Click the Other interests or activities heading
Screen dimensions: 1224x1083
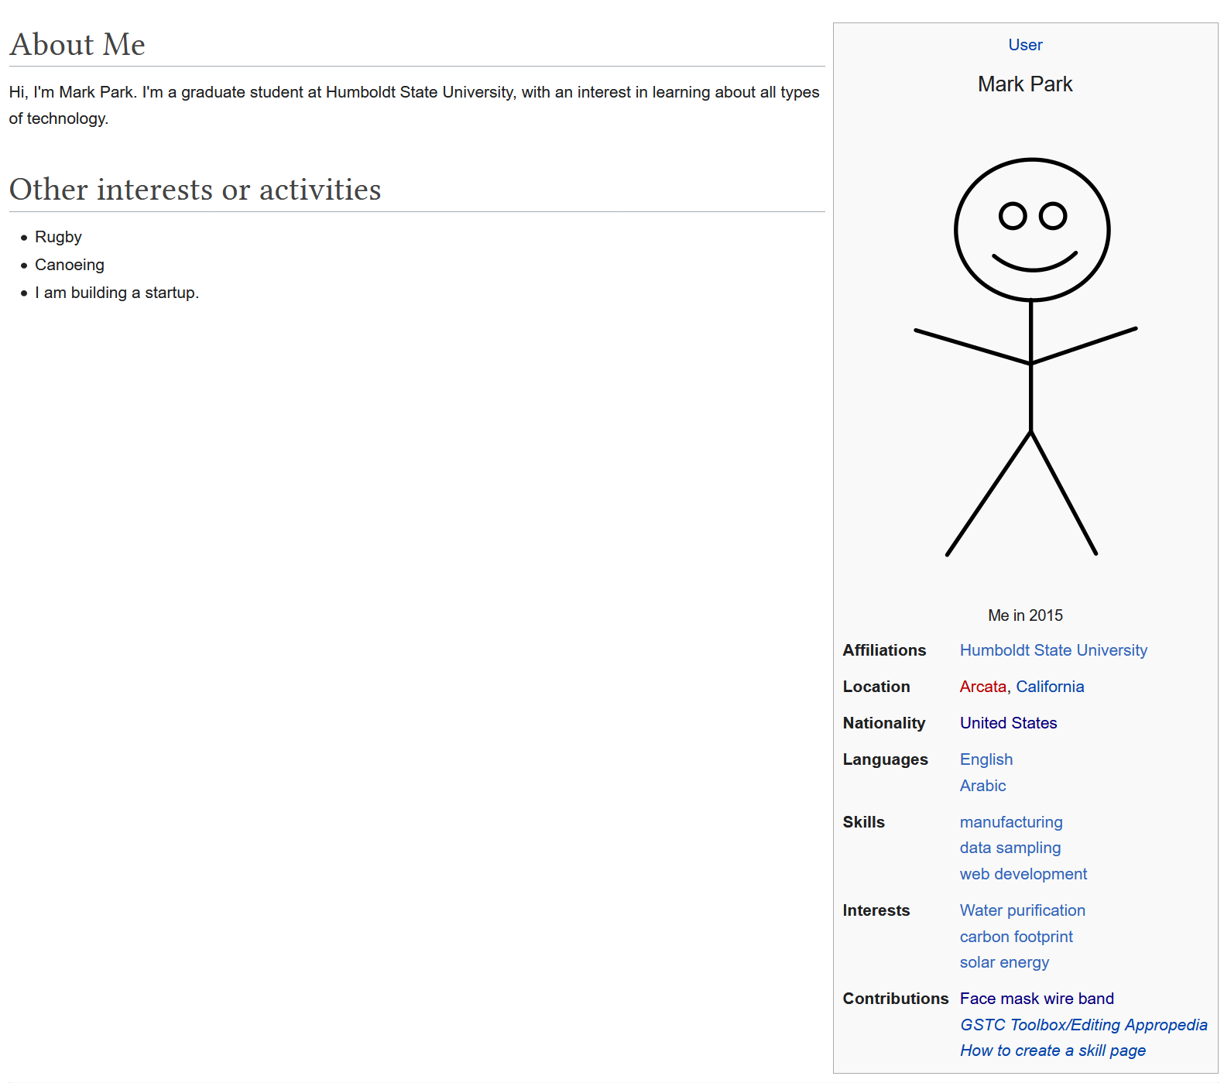click(x=195, y=190)
